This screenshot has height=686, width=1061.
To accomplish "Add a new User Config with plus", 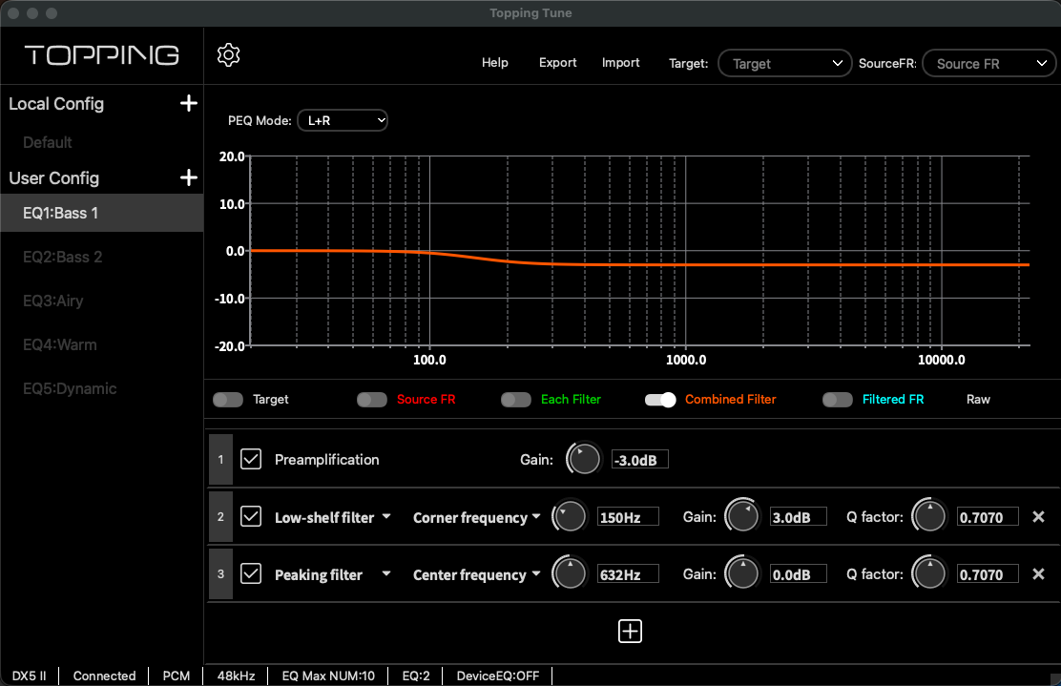I will (189, 177).
